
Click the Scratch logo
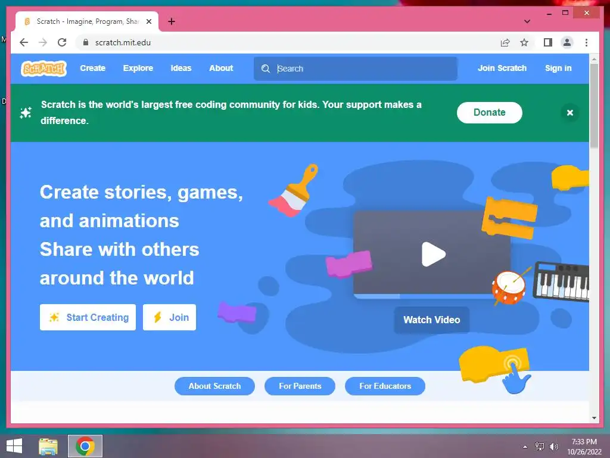pos(43,69)
